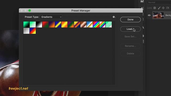
Task: Select the orange-yellow-orange gradient swatch
Action: click(x=64, y=25)
